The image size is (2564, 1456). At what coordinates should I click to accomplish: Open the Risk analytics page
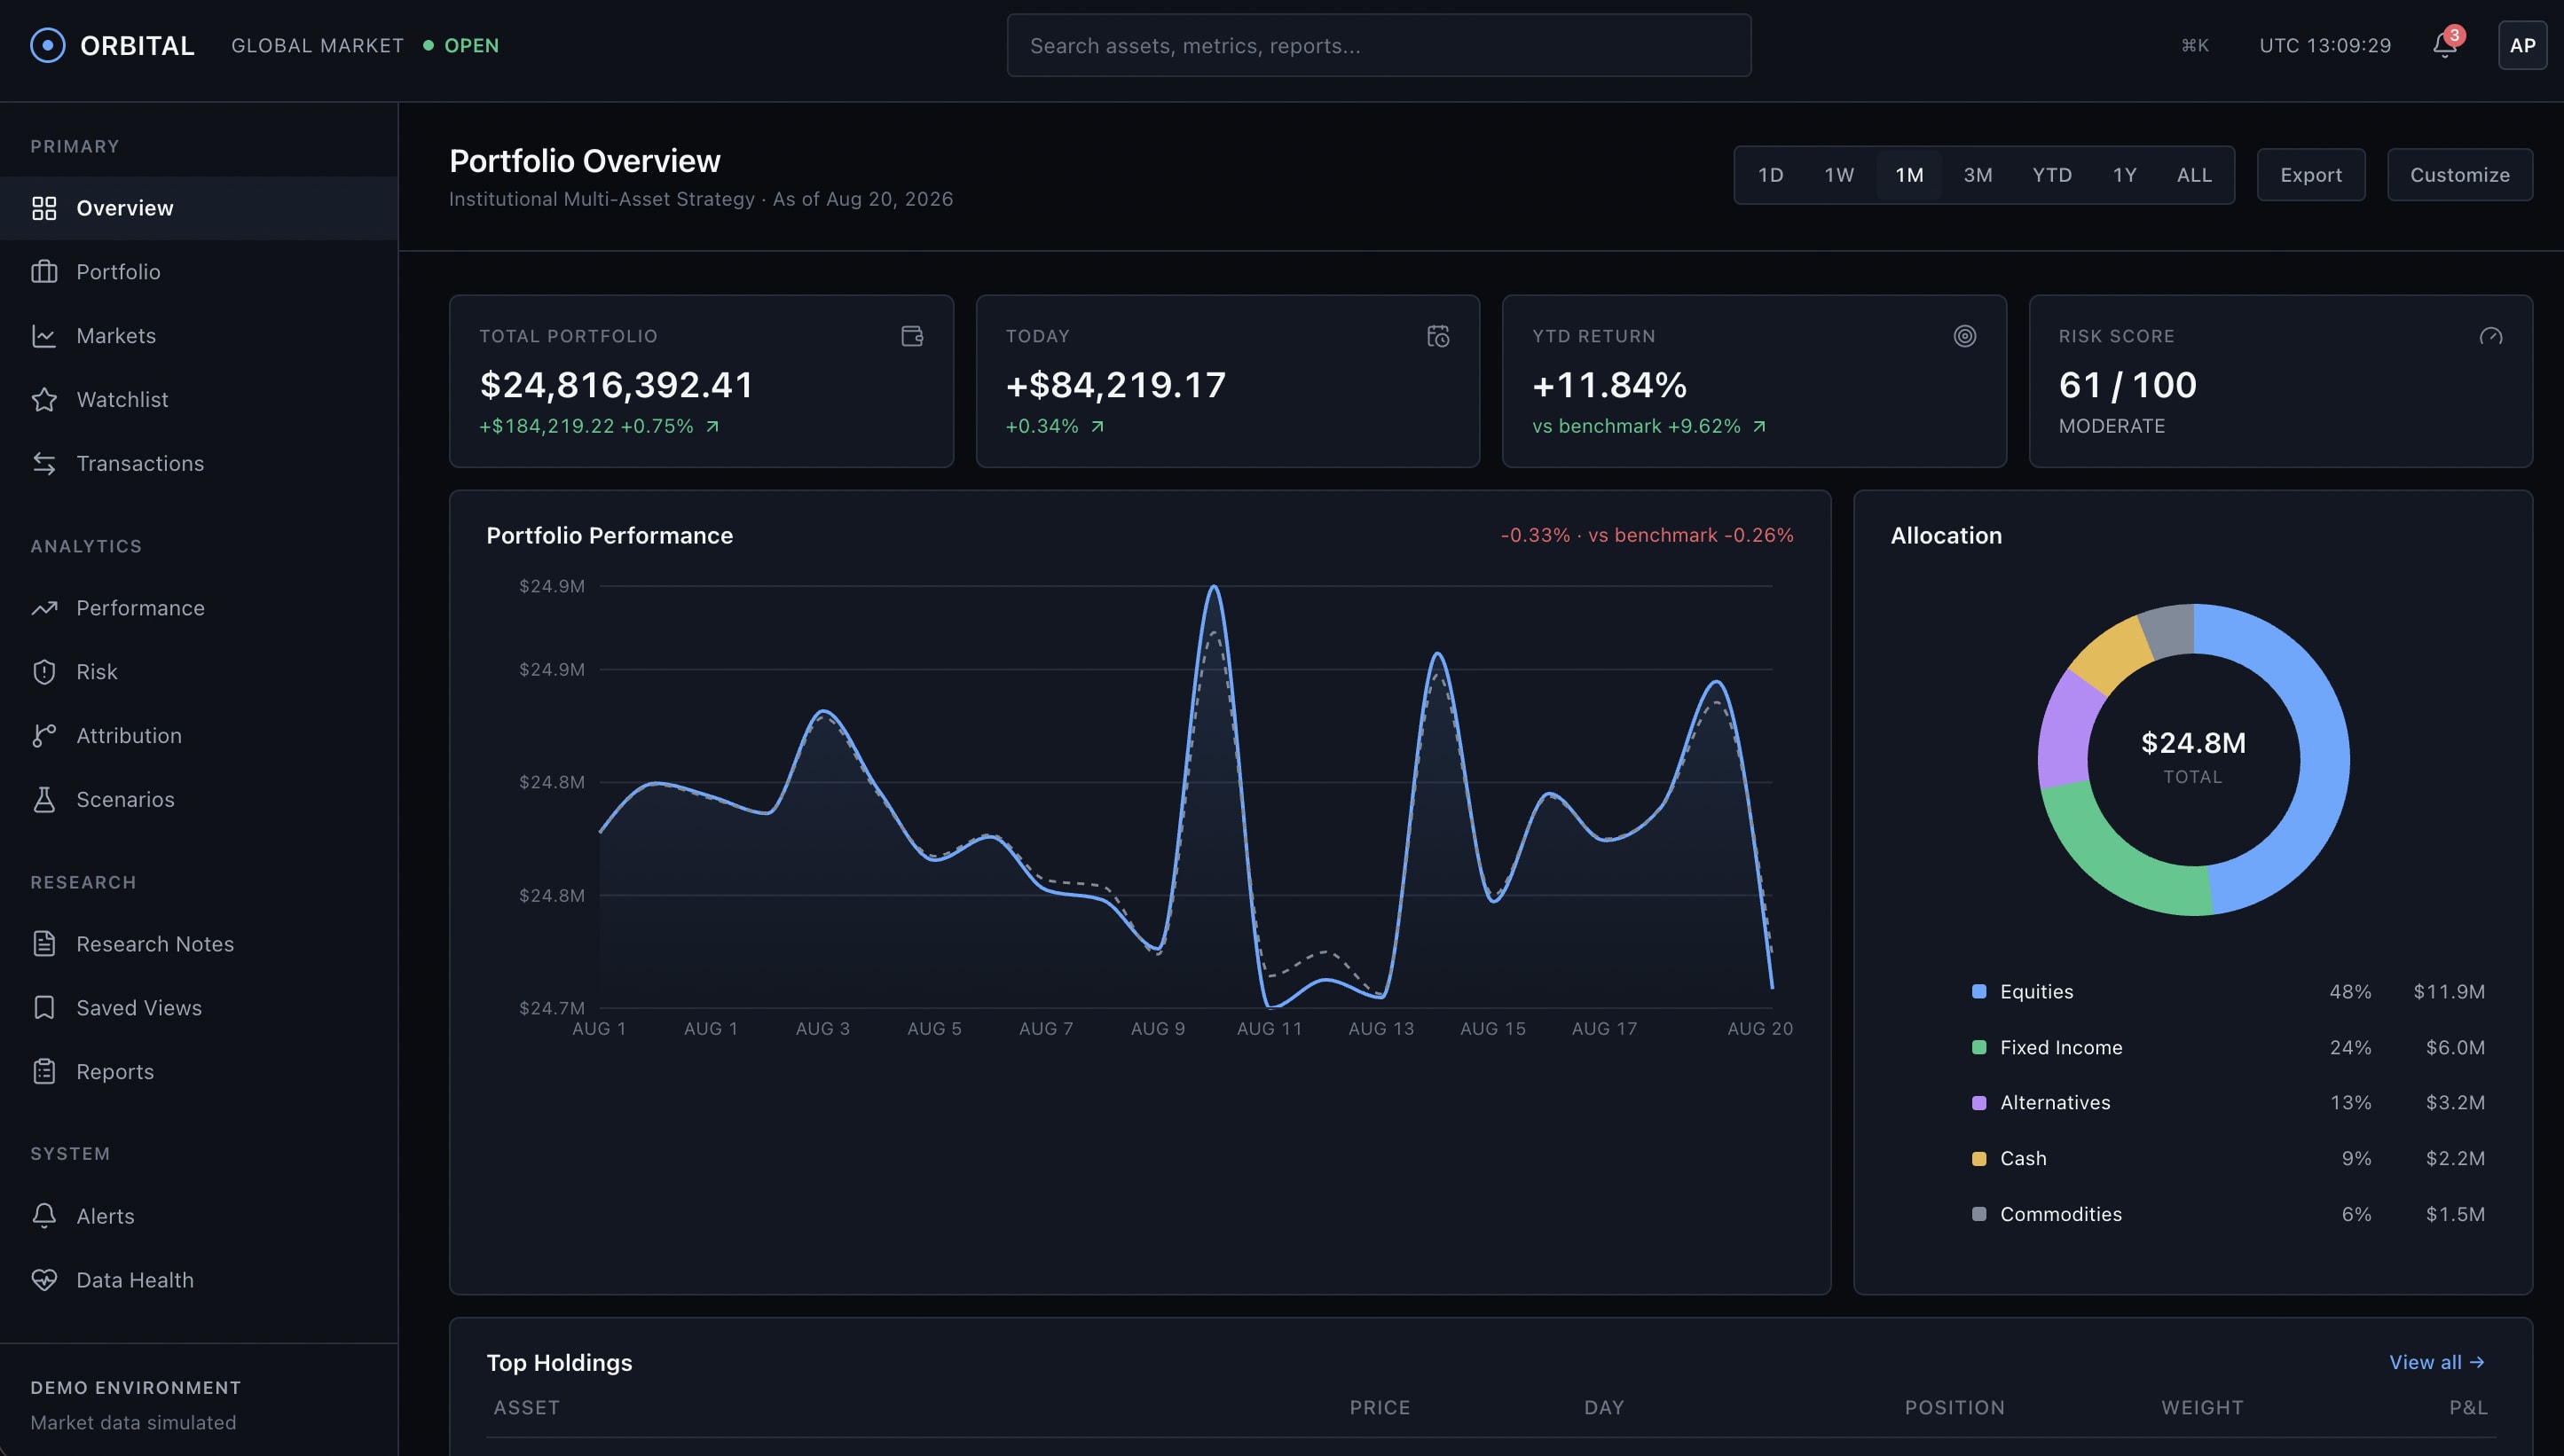coord(199,672)
